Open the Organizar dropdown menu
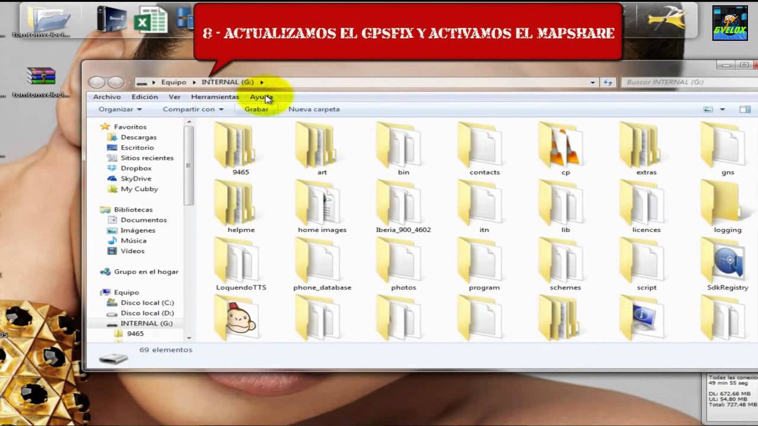 120,109
